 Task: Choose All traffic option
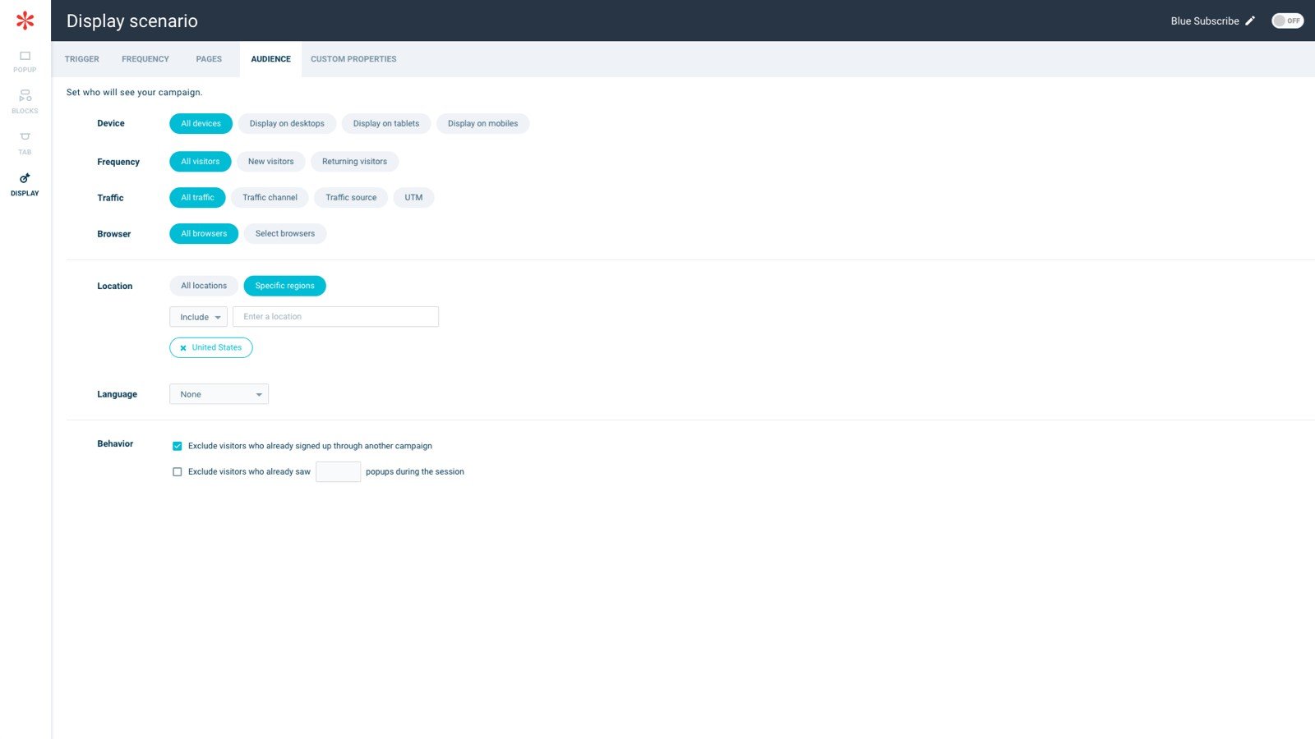[x=197, y=198]
